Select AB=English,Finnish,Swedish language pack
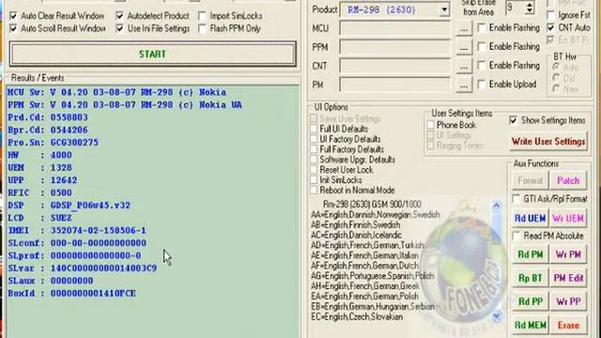601x338 pixels. tap(355, 225)
